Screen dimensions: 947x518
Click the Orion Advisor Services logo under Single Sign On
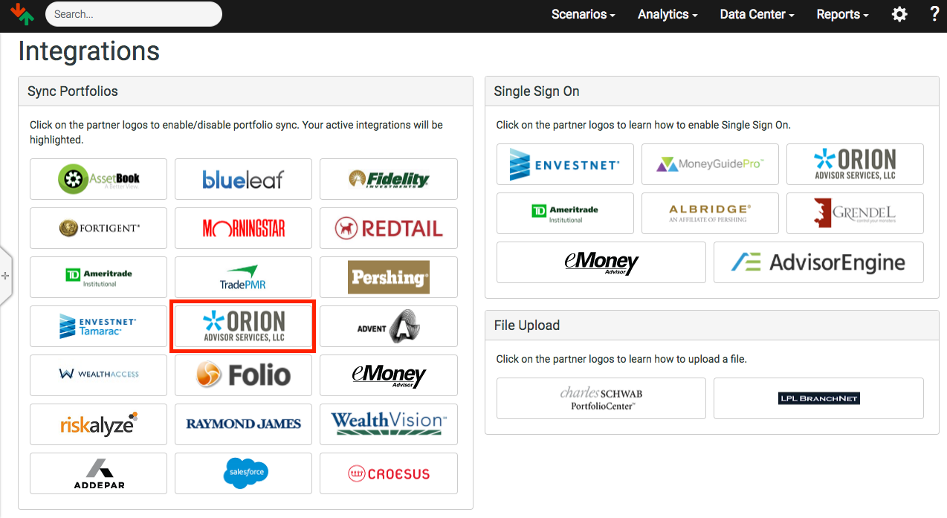coord(854,164)
